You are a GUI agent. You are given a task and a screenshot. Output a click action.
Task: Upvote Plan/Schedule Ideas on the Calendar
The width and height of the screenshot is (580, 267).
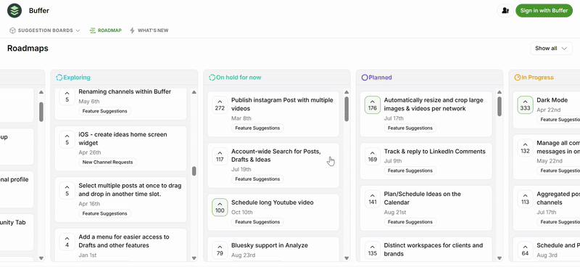point(373,199)
